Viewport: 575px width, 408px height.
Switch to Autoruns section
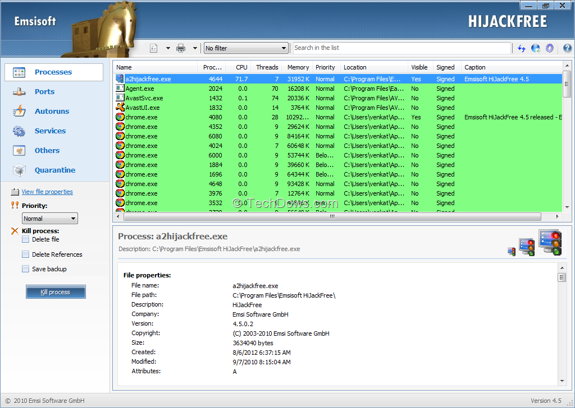pyautogui.click(x=52, y=111)
